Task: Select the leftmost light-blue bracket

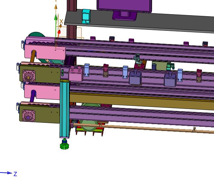Action: pos(87,70)
